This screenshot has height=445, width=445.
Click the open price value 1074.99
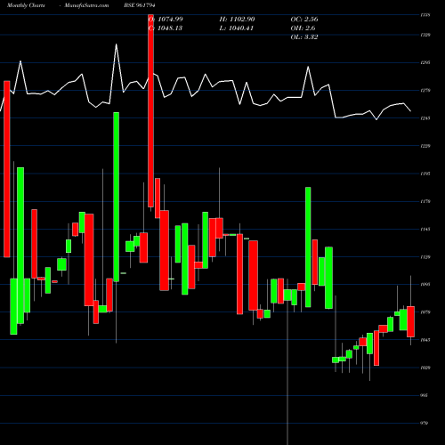170,20
